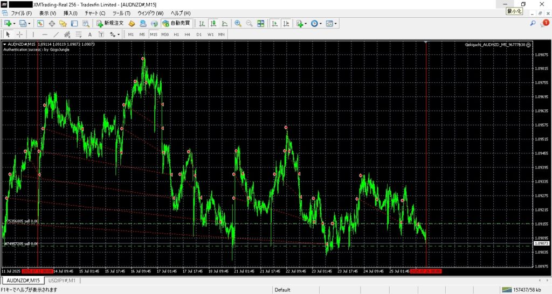Viewport: 552px width, 294px height.
Task: Open the チャート (C) menu
Action: (95, 13)
